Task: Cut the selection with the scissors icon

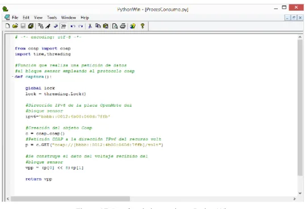Action: click(90, 26)
